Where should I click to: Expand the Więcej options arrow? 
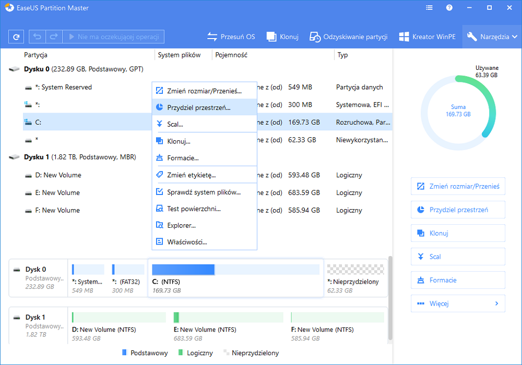click(497, 303)
